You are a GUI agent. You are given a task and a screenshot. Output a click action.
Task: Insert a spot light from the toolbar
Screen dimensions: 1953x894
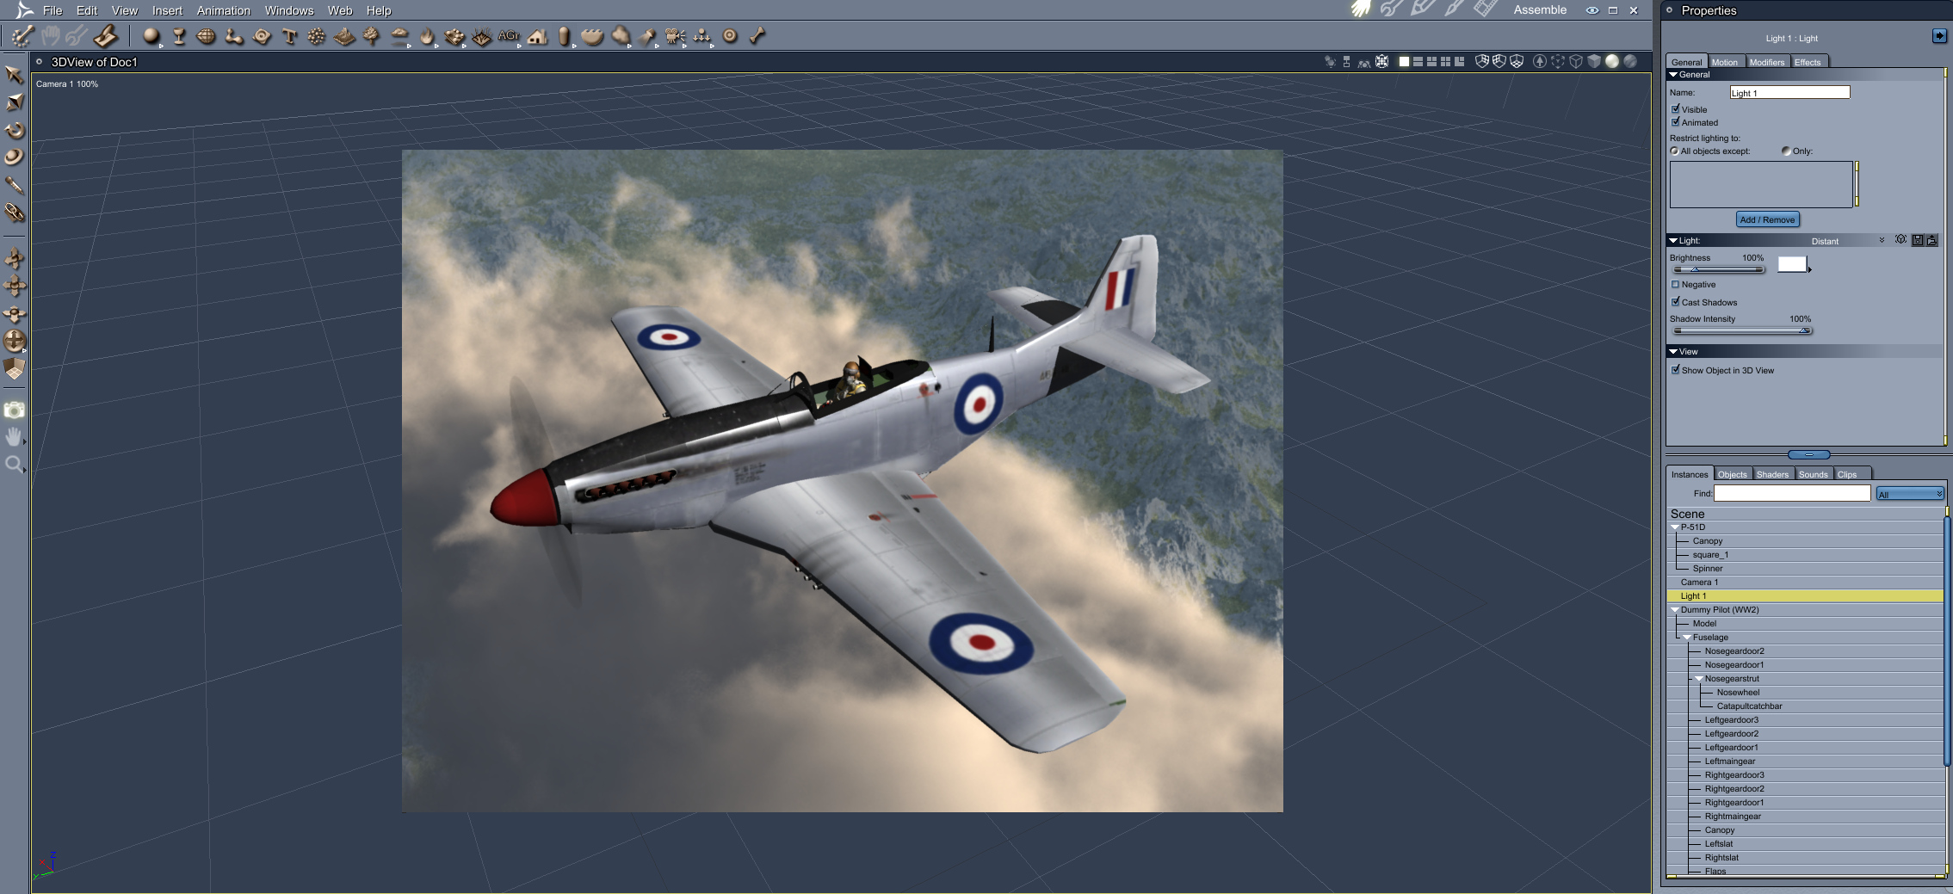pos(647,36)
